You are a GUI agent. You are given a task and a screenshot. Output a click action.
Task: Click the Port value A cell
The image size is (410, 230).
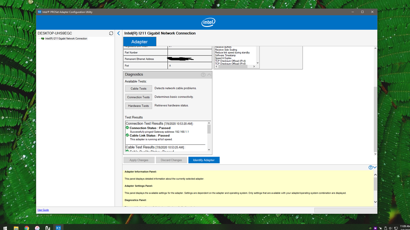190,66
